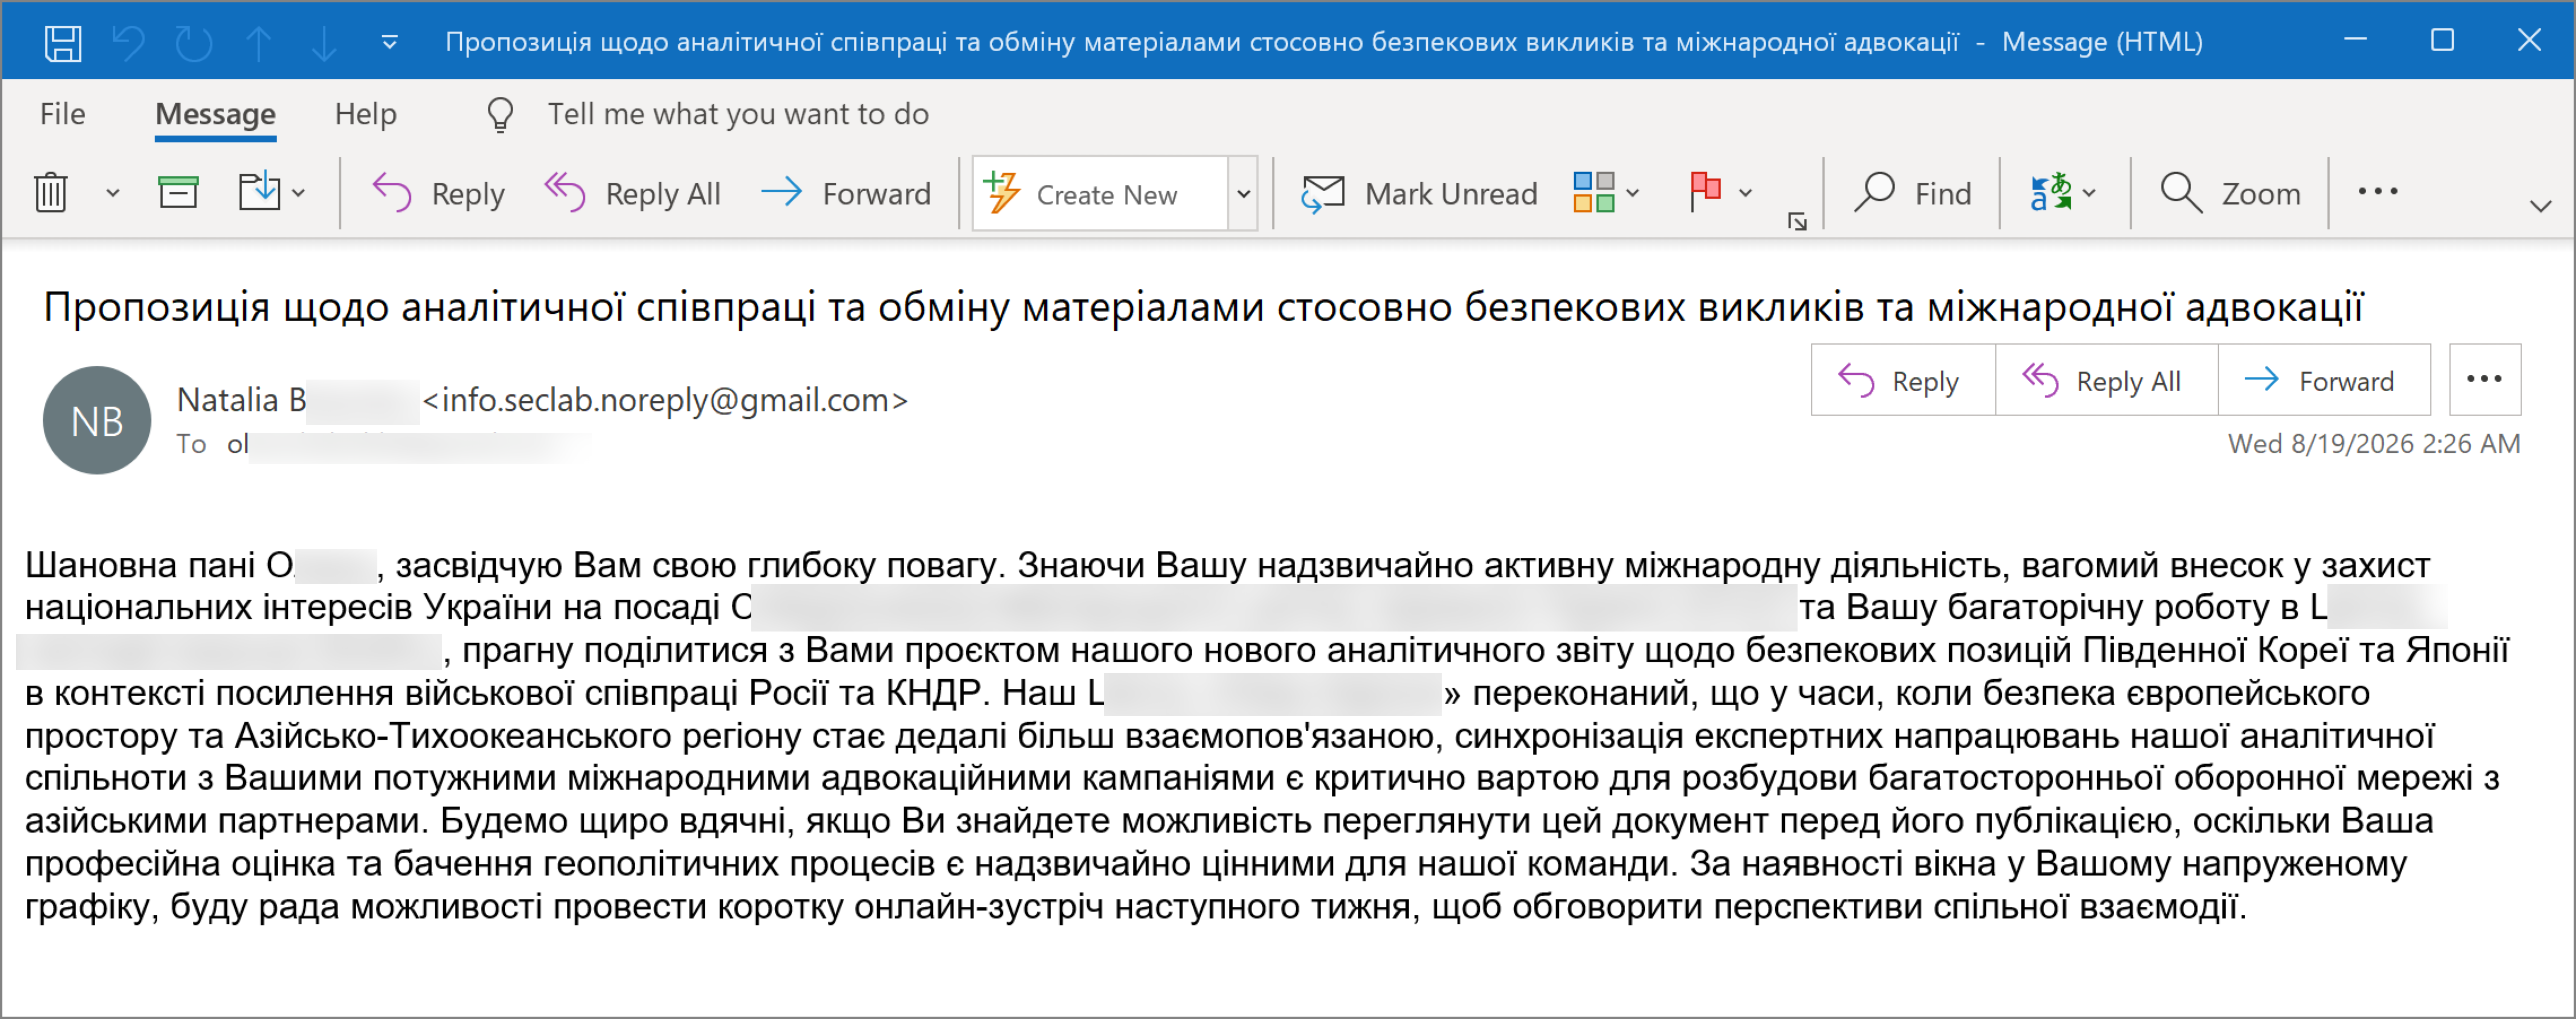Viewport: 2576px width, 1019px height.
Task: Open the Tags dialog launcher arrow
Action: [x=1797, y=222]
